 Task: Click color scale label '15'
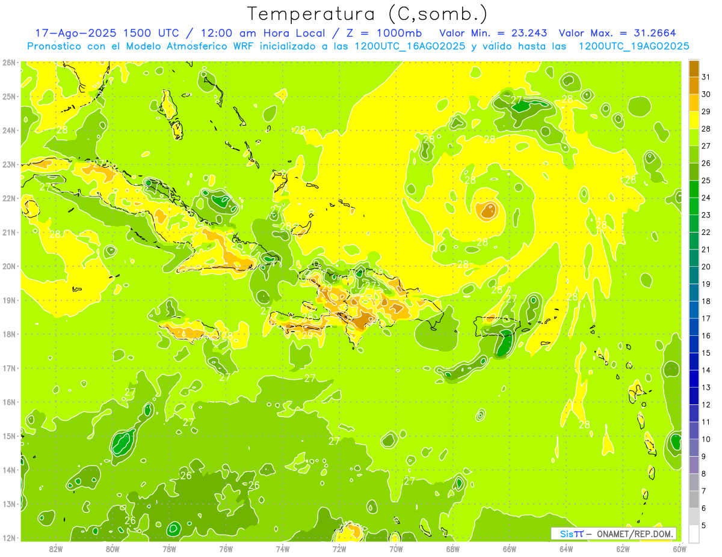pyautogui.click(x=706, y=353)
